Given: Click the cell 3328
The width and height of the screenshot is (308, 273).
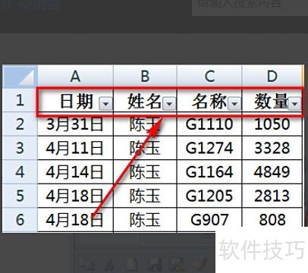Looking at the screenshot, I should (272, 148).
